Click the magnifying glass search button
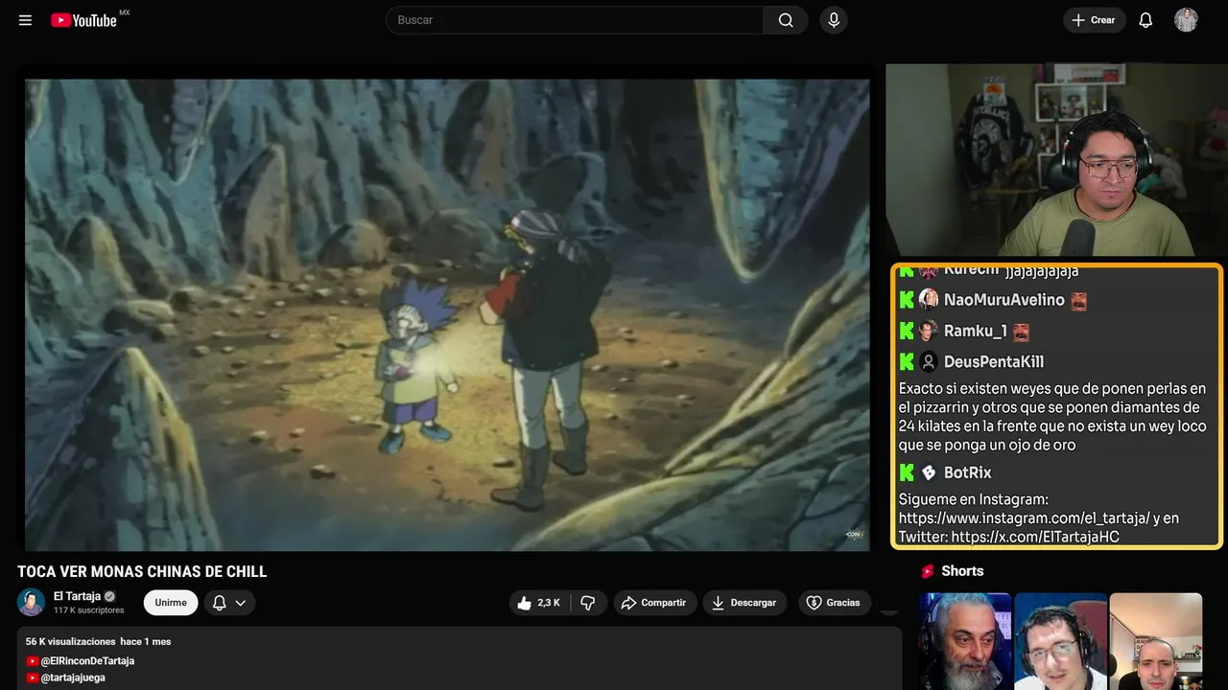The height and width of the screenshot is (690, 1228). click(x=786, y=20)
